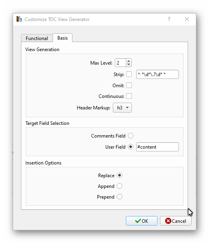This screenshot has height=243, width=209.
Task: Increase Max Level with up arrow
Action: (x=129, y=61)
